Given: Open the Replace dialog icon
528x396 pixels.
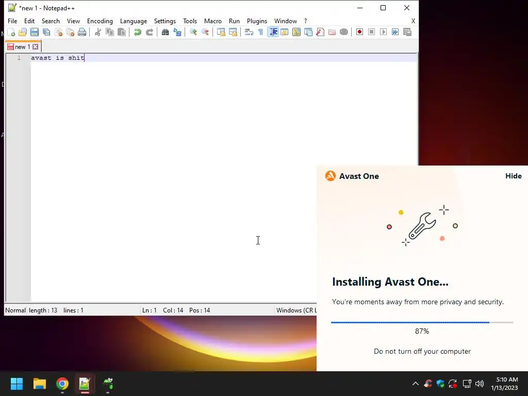Looking at the screenshot, I should [177, 32].
